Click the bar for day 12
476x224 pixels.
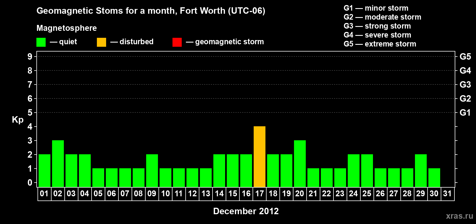point(192,178)
